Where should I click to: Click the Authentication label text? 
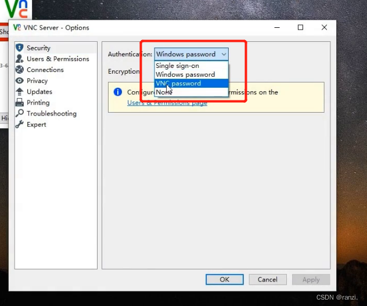[x=130, y=55]
